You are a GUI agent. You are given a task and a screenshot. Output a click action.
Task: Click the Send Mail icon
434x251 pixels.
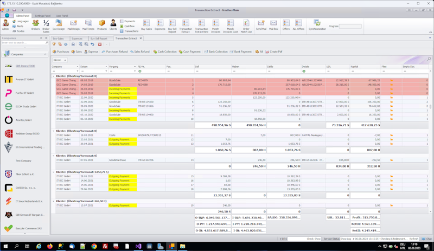pos(261,25)
